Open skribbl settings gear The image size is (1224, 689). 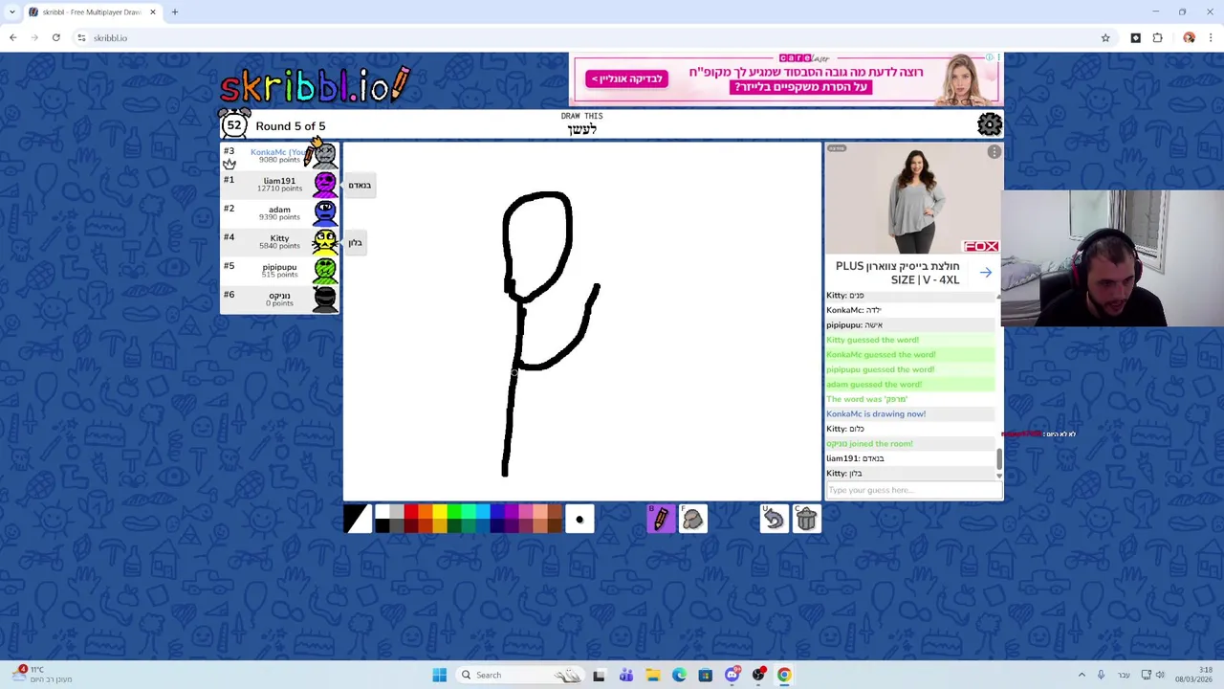(990, 124)
